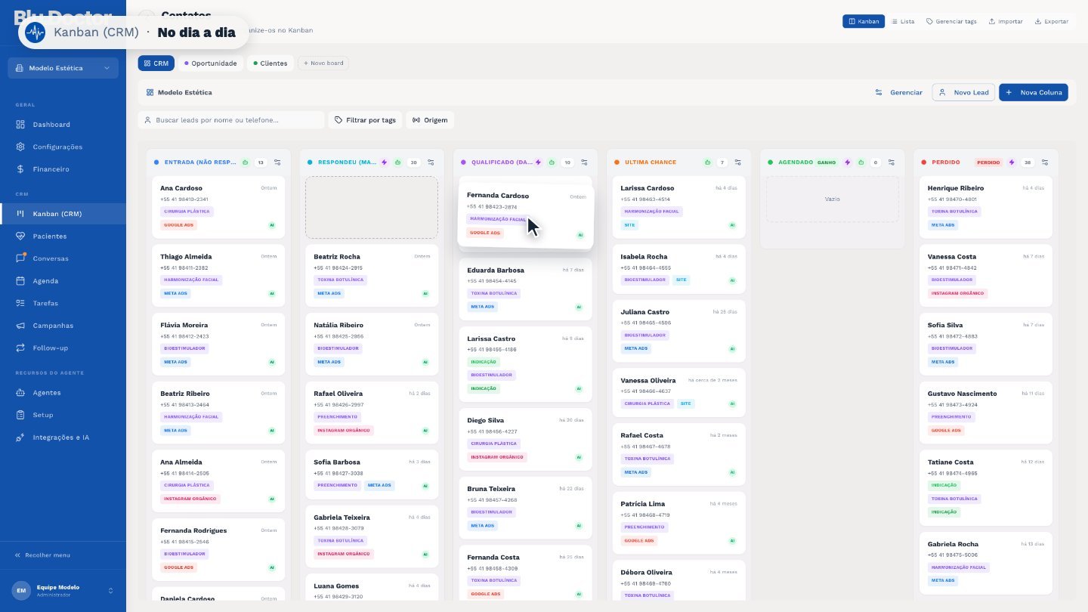Open Configurações gear icon in sidebar
This screenshot has width=1088, height=612.
[20, 147]
